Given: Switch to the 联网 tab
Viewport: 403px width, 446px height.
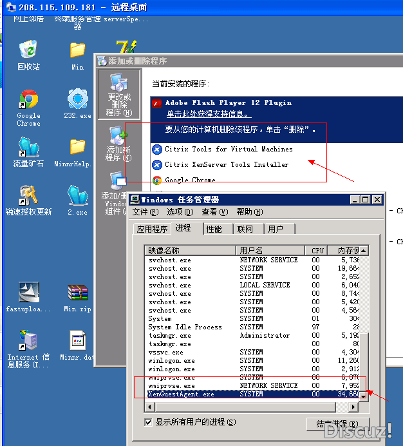Looking at the screenshot, I should click(248, 229).
